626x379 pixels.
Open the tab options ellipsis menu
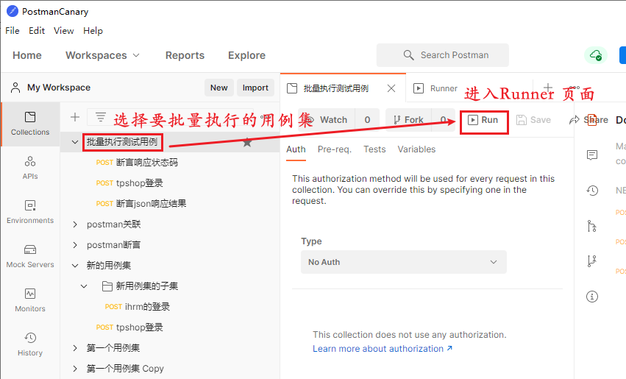pos(575,88)
